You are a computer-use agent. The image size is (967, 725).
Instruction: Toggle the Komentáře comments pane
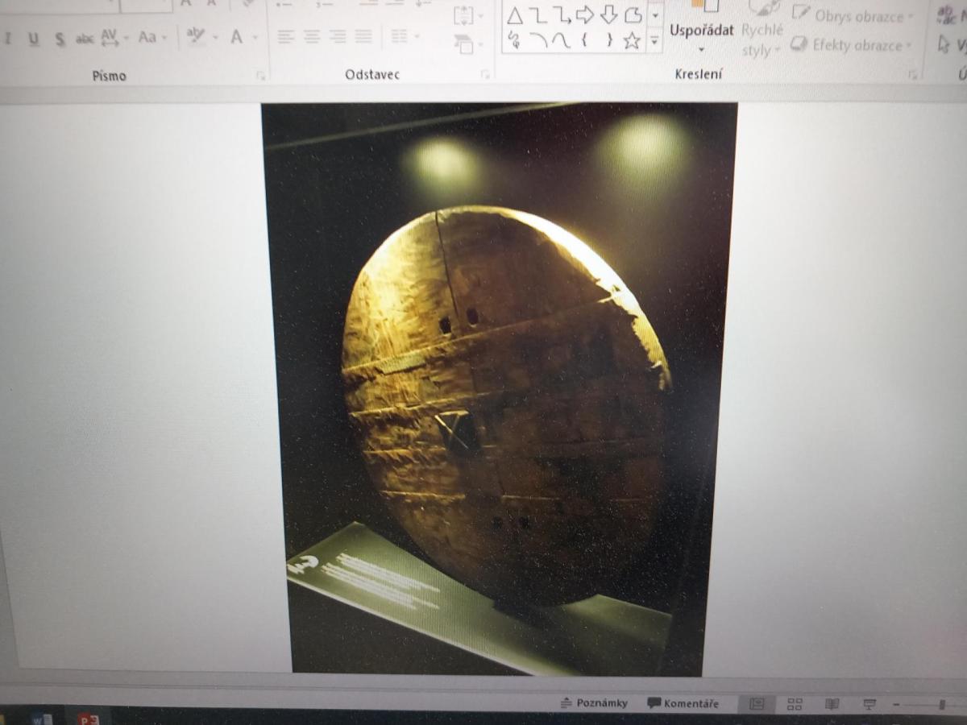683,703
